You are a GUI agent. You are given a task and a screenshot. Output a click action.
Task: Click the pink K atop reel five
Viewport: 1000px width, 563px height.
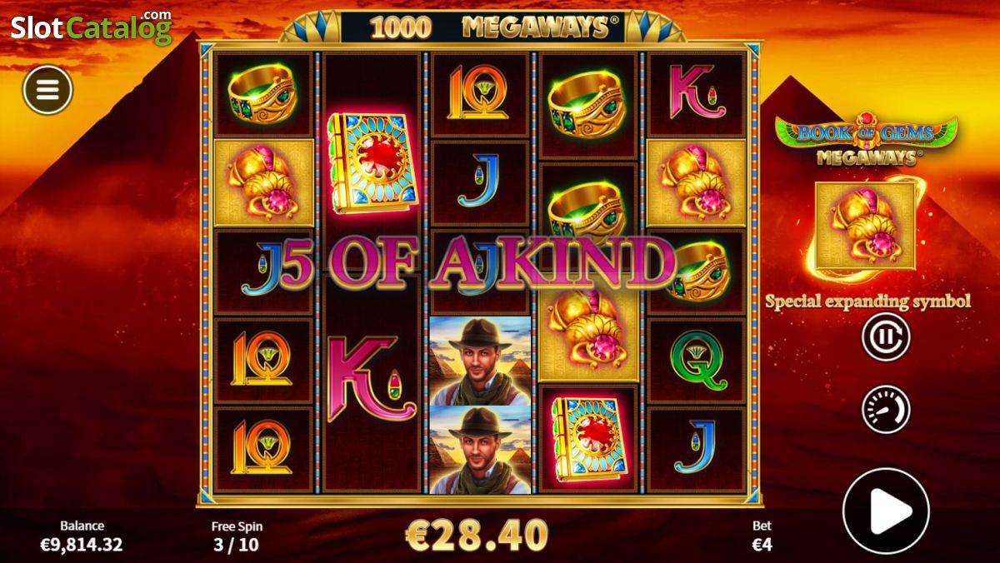click(x=697, y=92)
